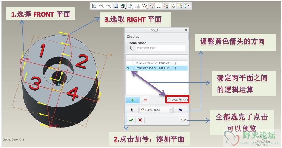
Task: Preview with the glasses icon button
Action: (183, 120)
